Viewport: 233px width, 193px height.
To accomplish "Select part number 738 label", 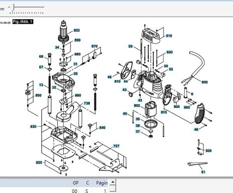I will click(x=87, y=103).
